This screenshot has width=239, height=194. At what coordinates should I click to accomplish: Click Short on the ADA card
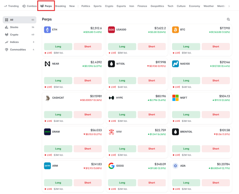tap(216, 183)
